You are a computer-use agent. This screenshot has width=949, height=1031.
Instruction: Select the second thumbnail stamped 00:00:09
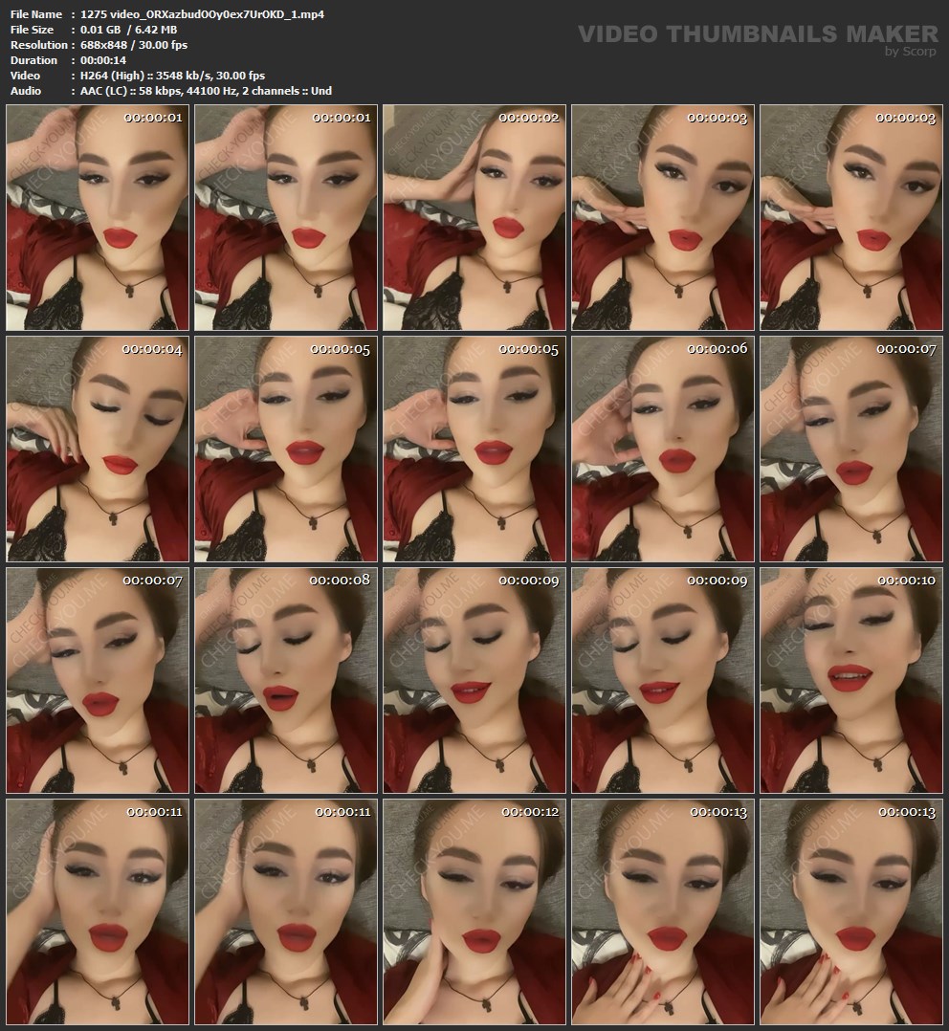click(x=662, y=680)
